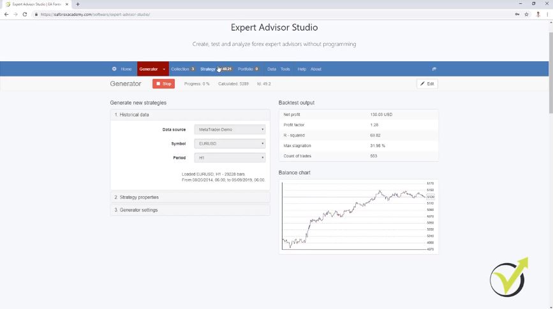Expand the Strategy properties section

190,198
